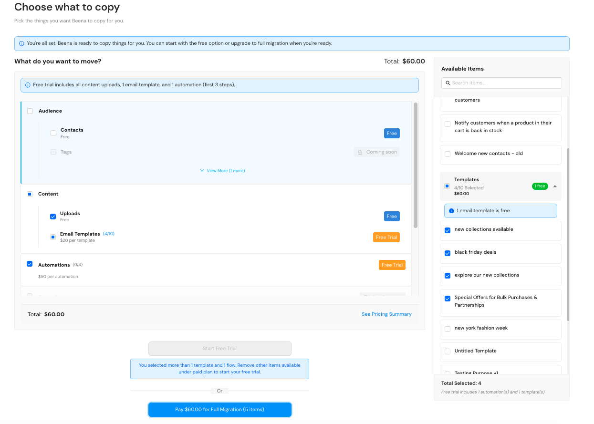Viewport: 594px width, 424px height.
Task: Enable the Audience checkbox
Action: point(30,111)
